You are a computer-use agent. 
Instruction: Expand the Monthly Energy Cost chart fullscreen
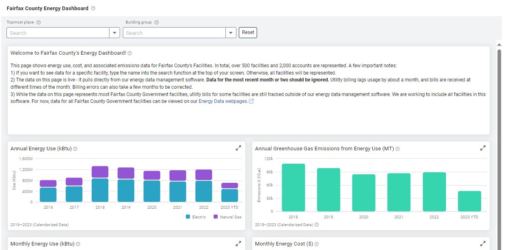(x=483, y=244)
